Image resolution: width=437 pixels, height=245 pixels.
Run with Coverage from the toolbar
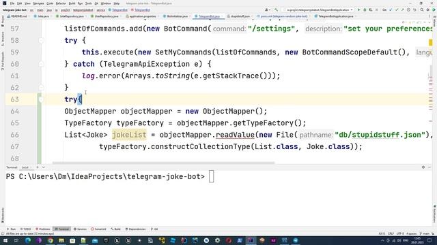pos(370,10)
